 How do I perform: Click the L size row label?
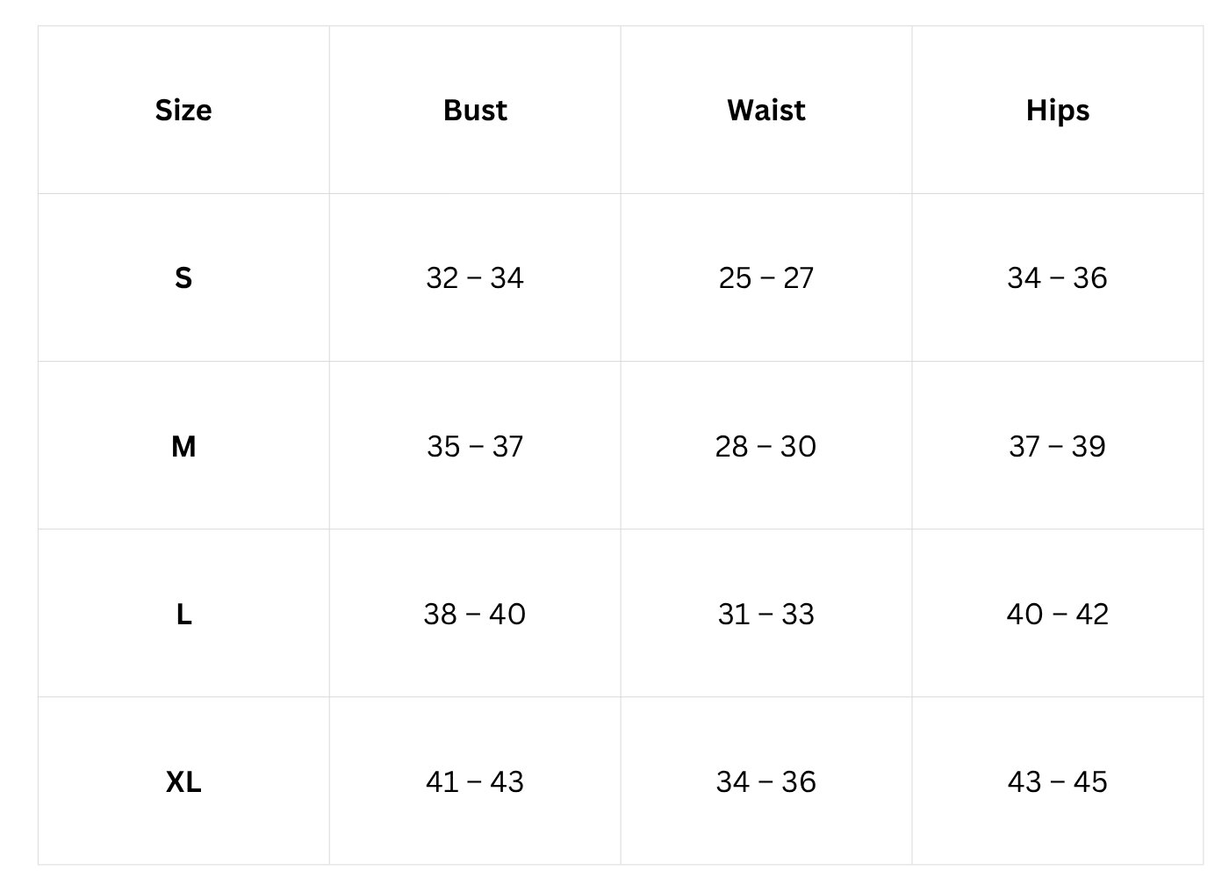183,614
